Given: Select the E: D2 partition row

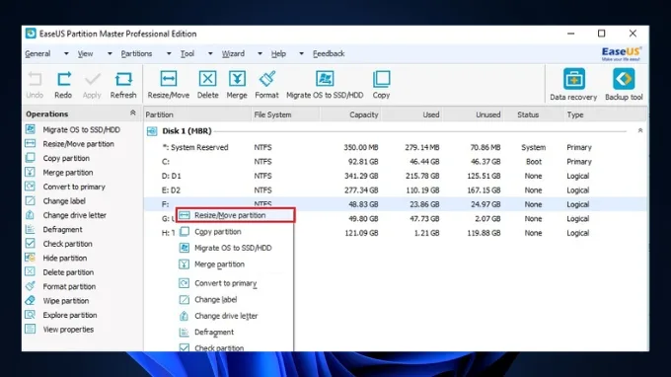Looking at the screenshot, I should click(x=395, y=190).
